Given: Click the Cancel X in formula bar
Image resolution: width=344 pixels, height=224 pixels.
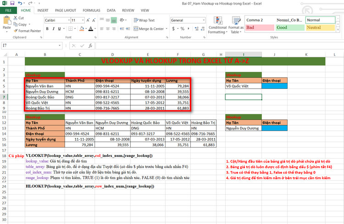Looking at the screenshot, I should [x=74, y=46].
